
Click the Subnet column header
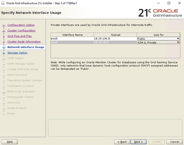pos(115,35)
